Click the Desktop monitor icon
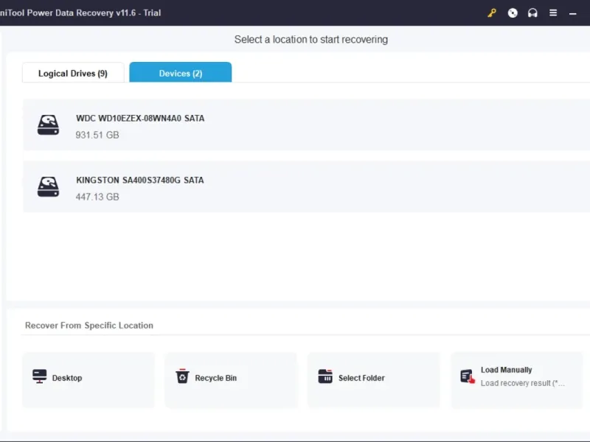 point(40,376)
